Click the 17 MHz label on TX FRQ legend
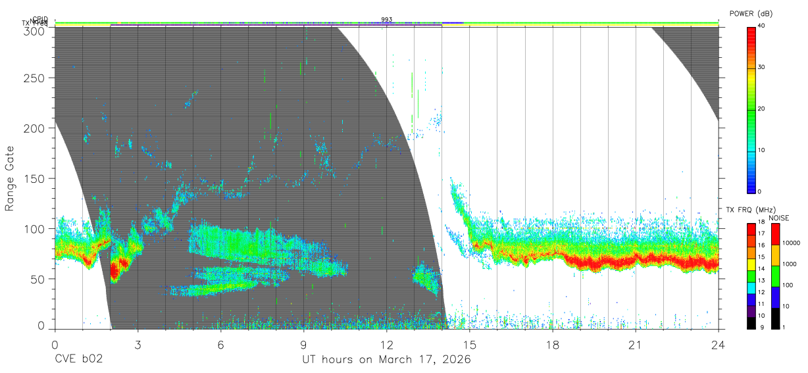 [x=761, y=234]
